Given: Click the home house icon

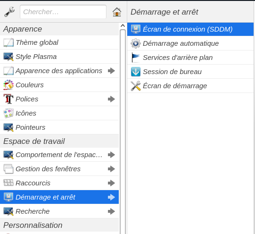Looking at the screenshot, I should (x=117, y=12).
